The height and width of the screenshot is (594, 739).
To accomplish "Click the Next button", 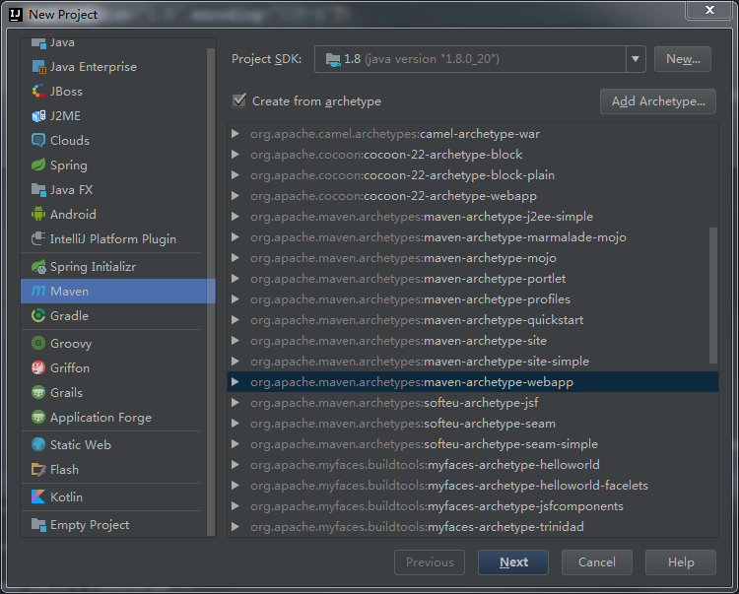I will click(x=513, y=561).
